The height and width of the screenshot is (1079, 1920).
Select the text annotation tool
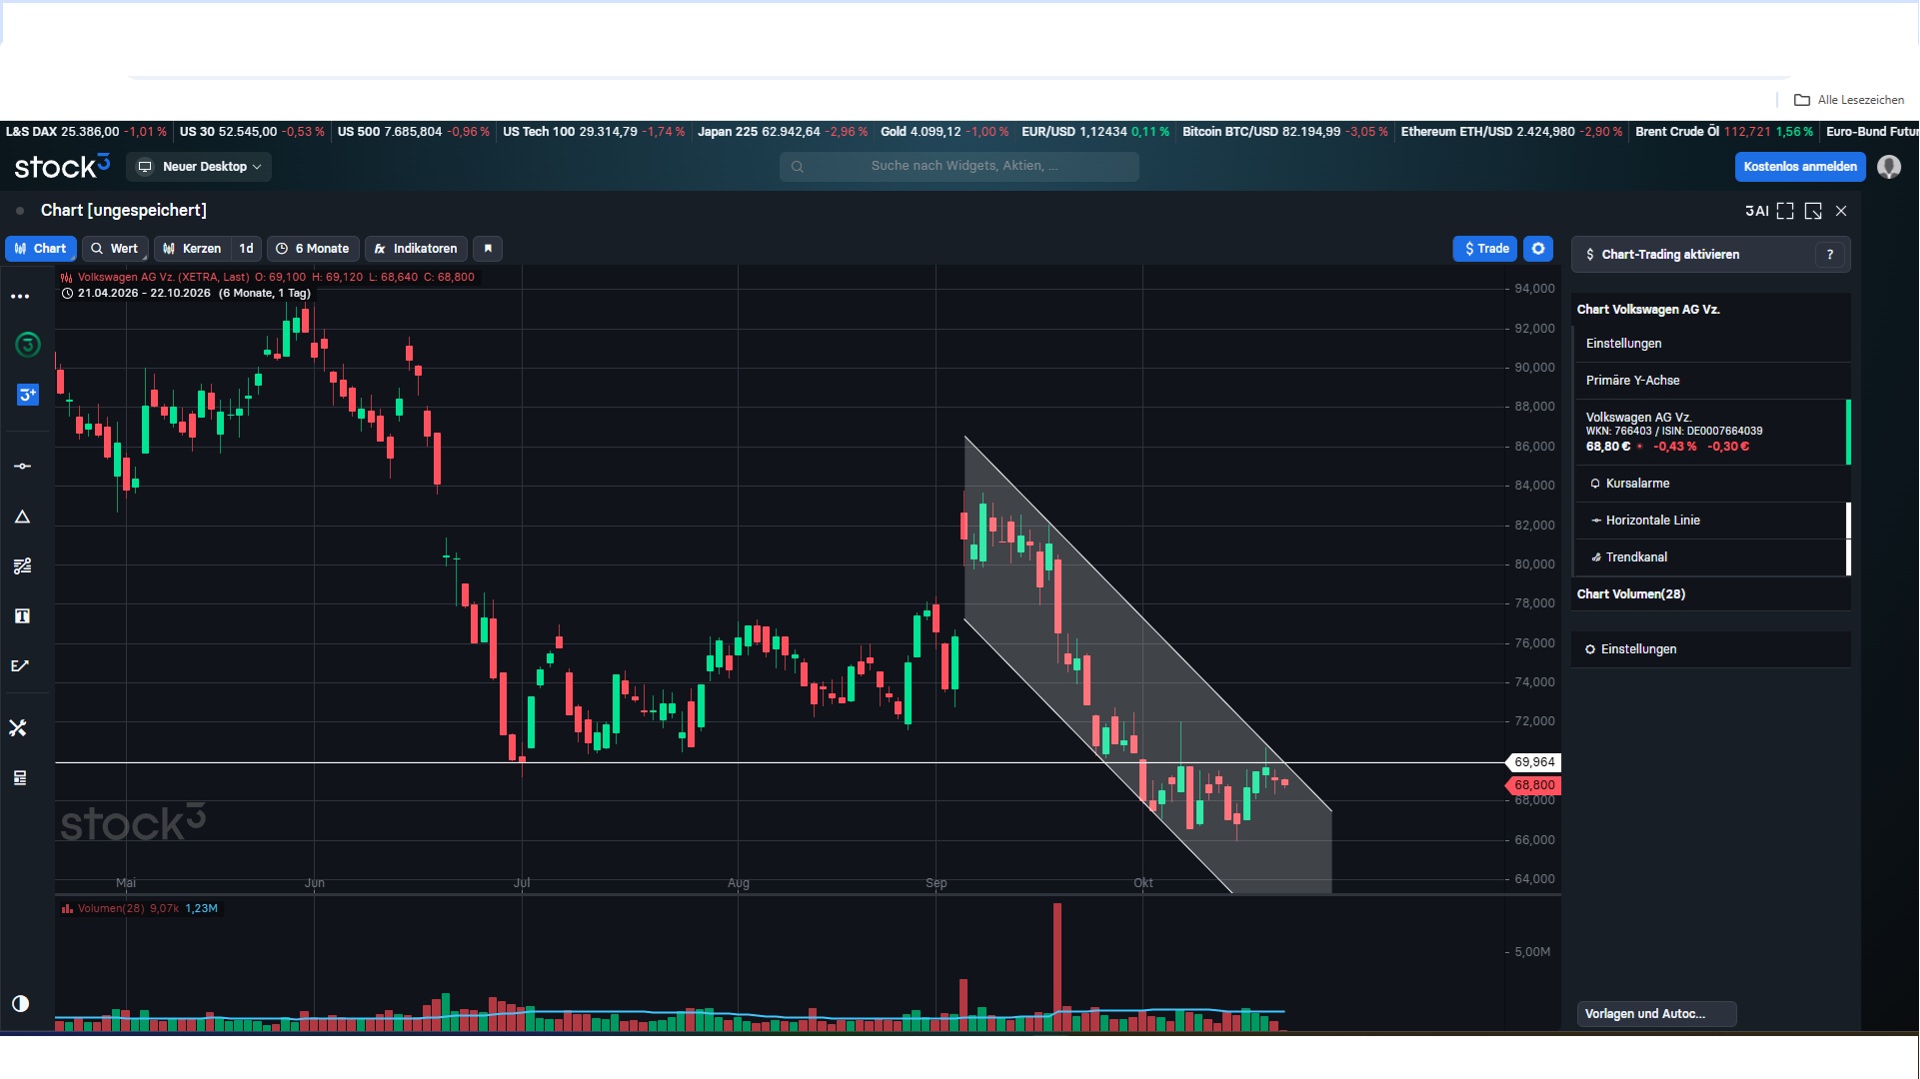coord(22,616)
